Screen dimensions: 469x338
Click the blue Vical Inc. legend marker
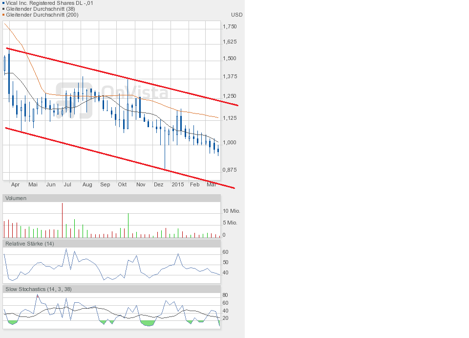(x=3, y=3)
